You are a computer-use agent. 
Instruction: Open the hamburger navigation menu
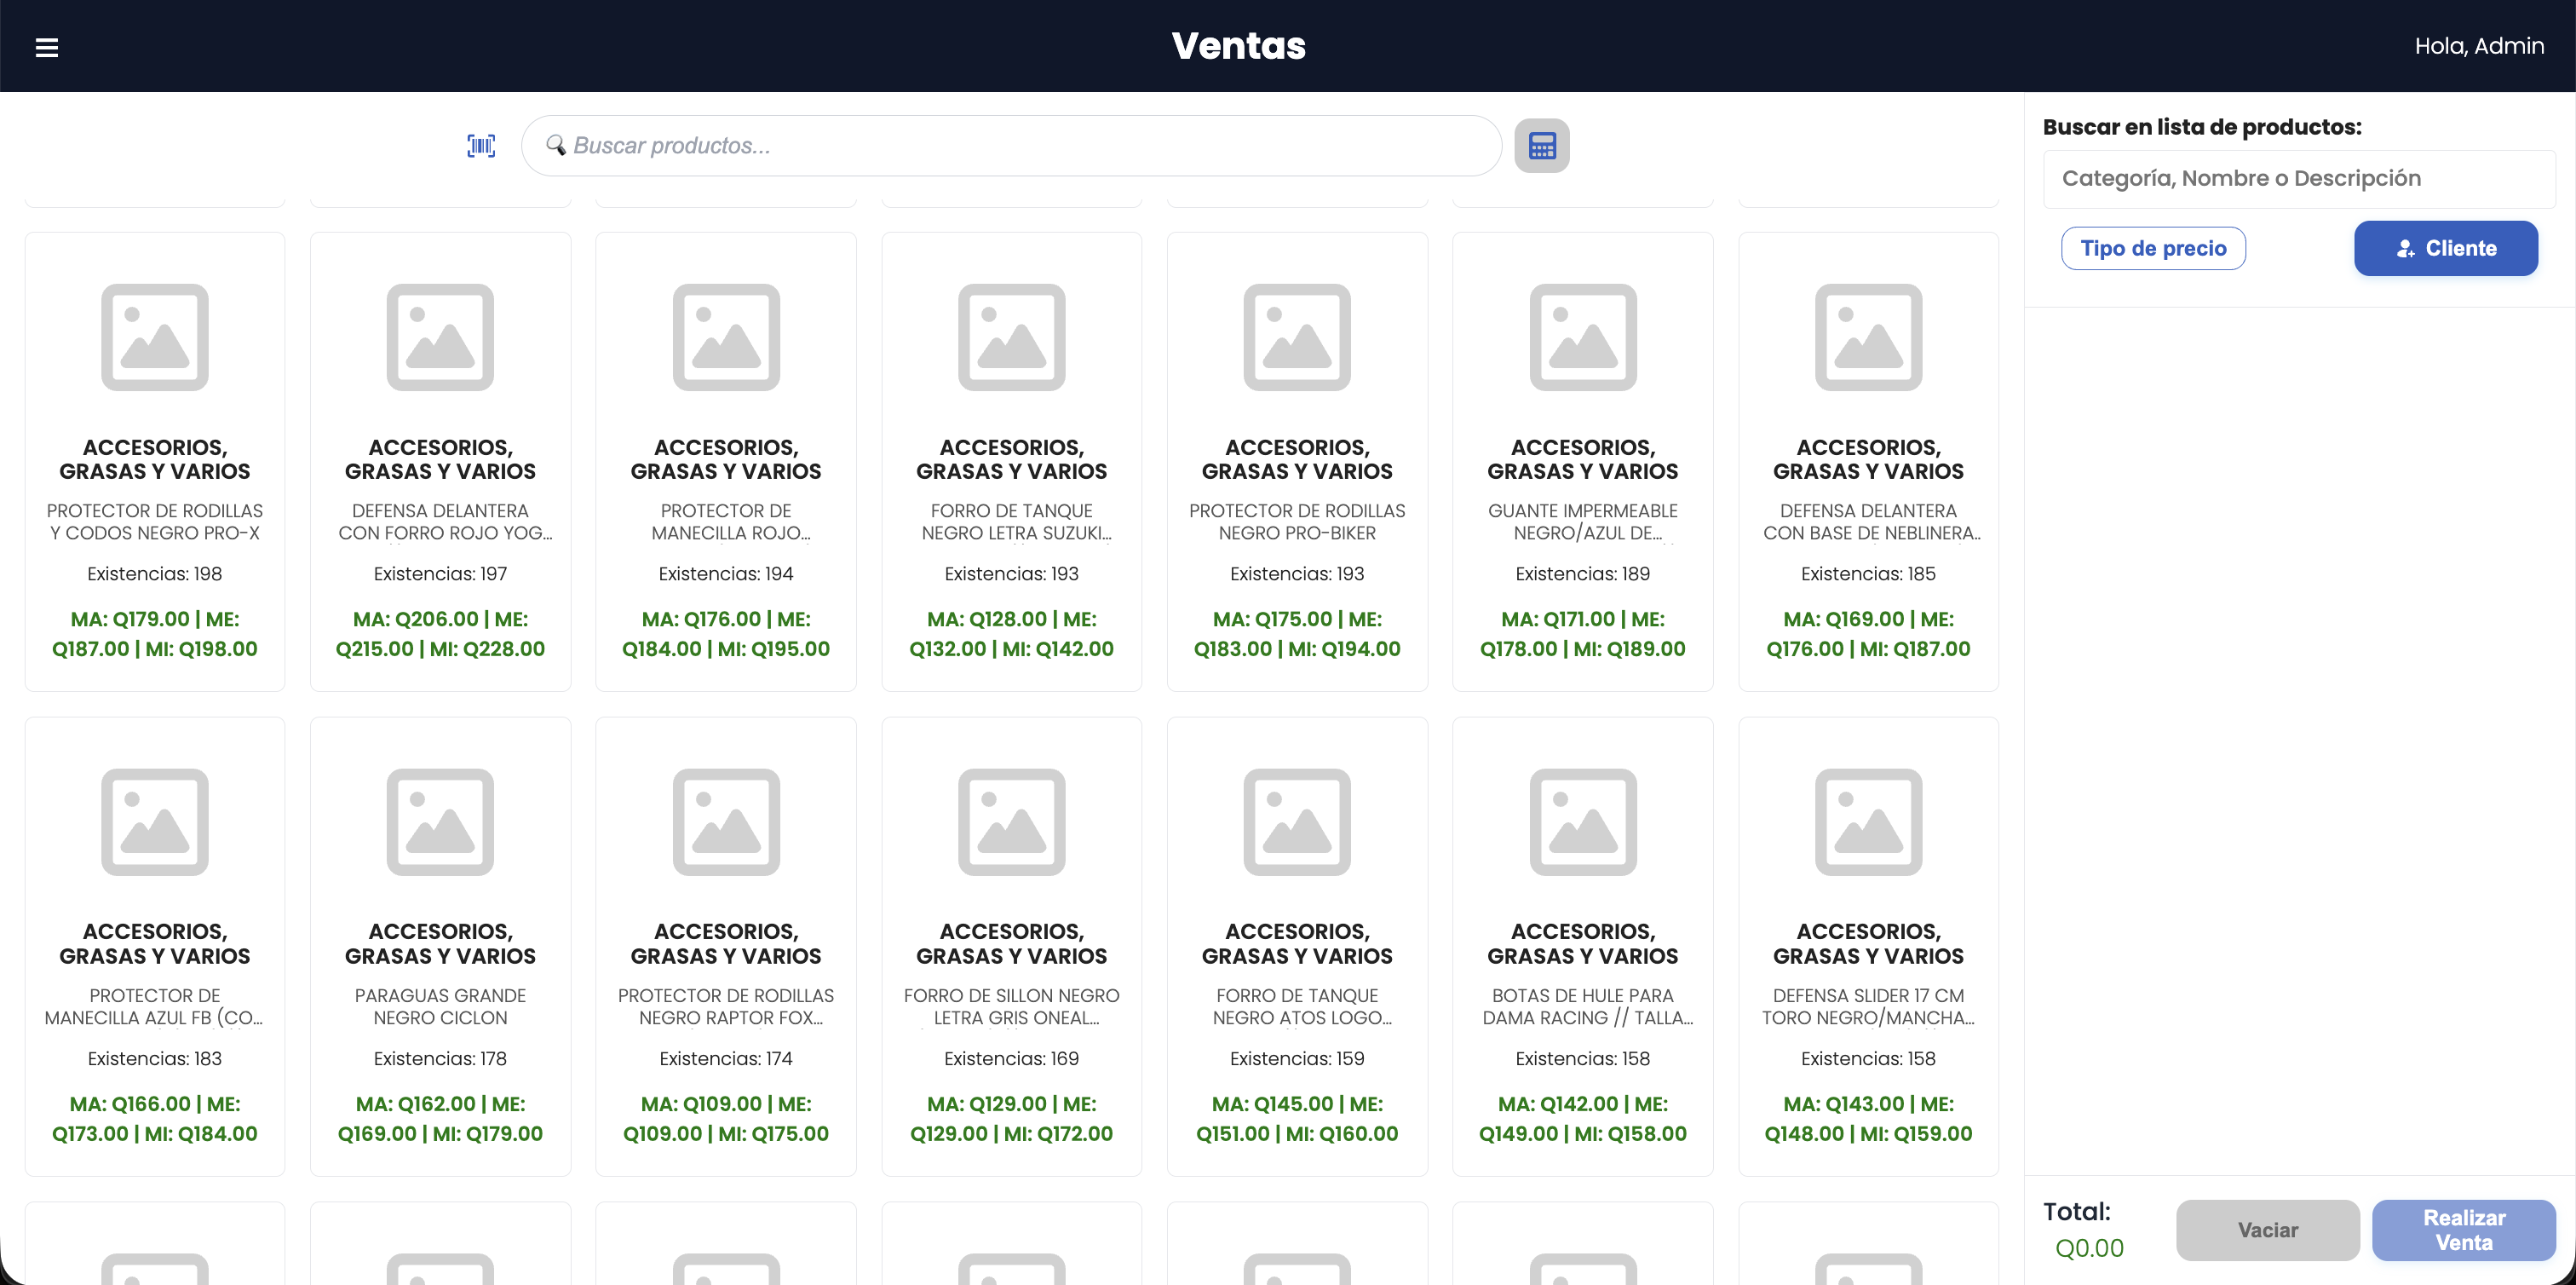click(x=47, y=47)
